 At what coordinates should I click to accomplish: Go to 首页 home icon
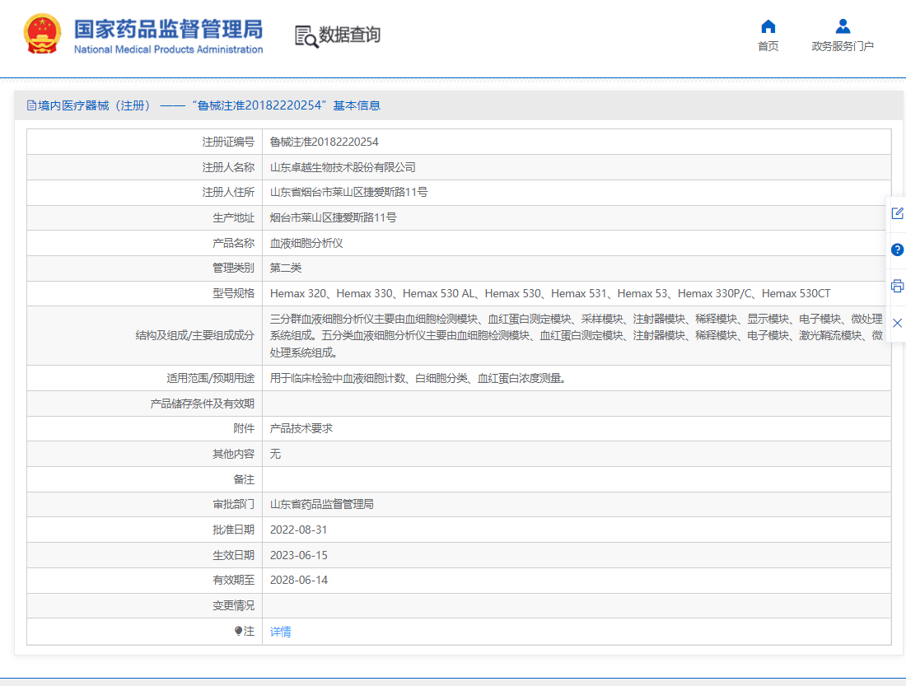coord(768,26)
